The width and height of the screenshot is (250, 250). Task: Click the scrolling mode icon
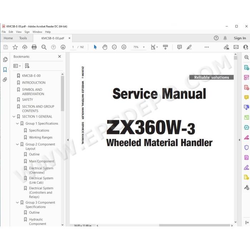point(165,47)
